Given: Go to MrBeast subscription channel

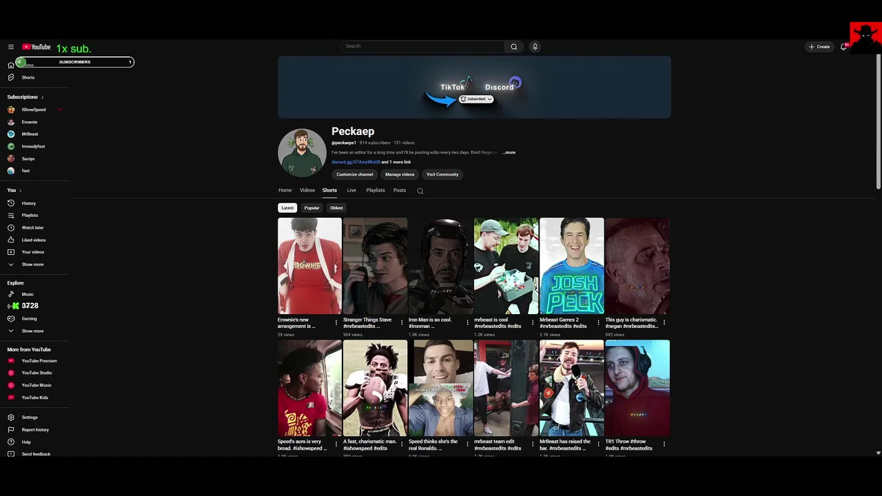Looking at the screenshot, I should pyautogui.click(x=30, y=134).
